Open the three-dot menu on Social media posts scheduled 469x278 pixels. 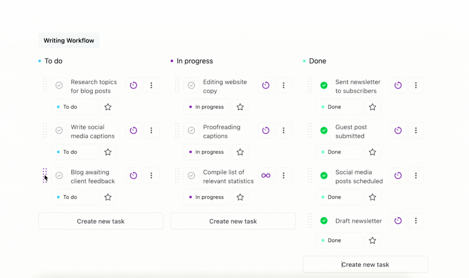(416, 175)
